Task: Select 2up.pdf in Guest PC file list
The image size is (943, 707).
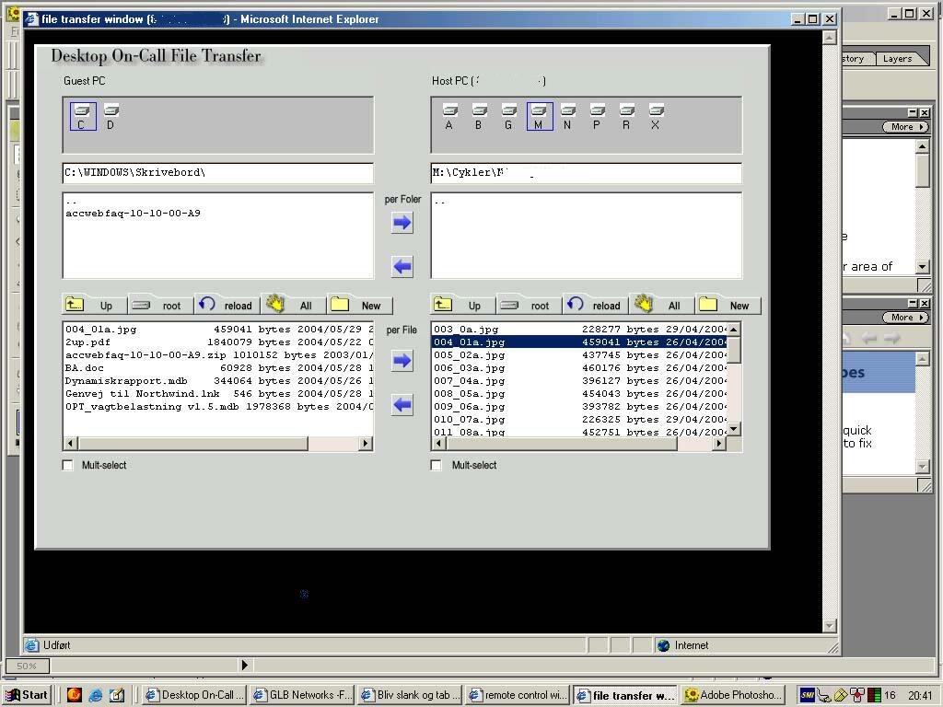Action: pyautogui.click(x=218, y=342)
